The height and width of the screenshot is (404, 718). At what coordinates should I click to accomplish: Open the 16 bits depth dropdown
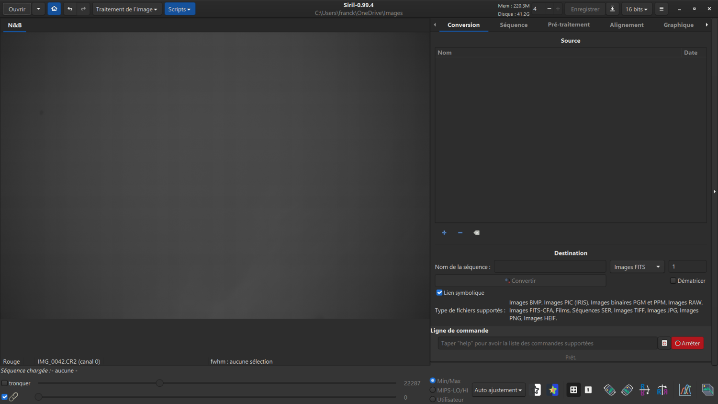coord(637,9)
